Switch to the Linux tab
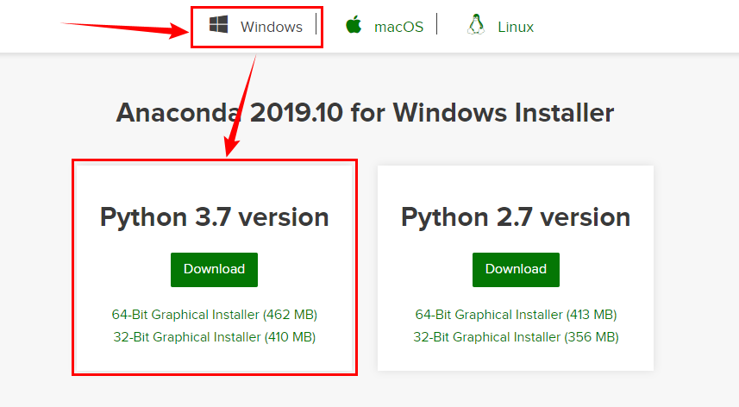Image resolution: width=739 pixels, height=407 pixels. click(500, 27)
